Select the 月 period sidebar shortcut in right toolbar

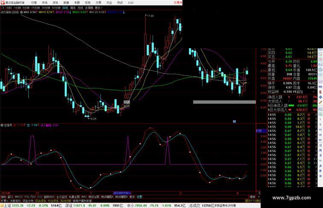(x=320, y=155)
